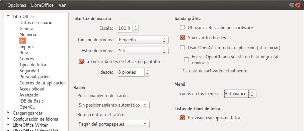Open the Tamaño de iconos dropdown
Screen dimensions: 304x131
click(x=143, y=40)
